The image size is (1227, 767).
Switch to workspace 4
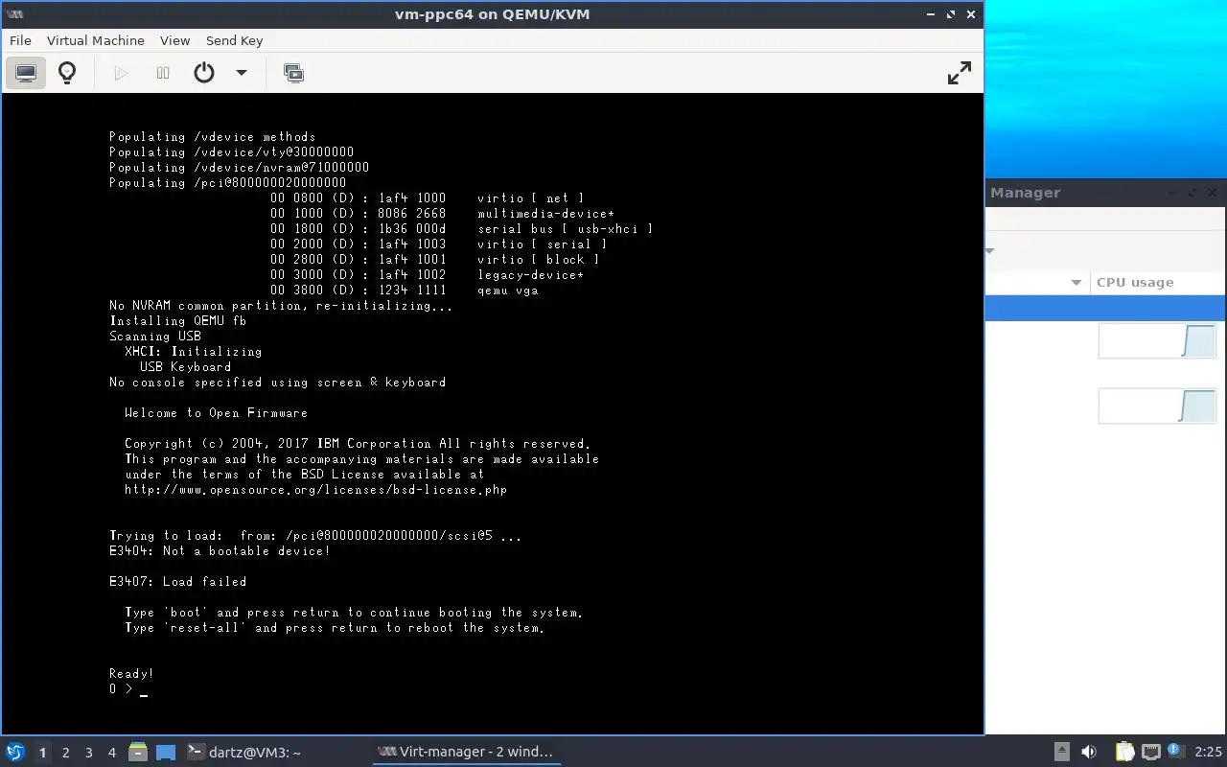click(x=111, y=753)
